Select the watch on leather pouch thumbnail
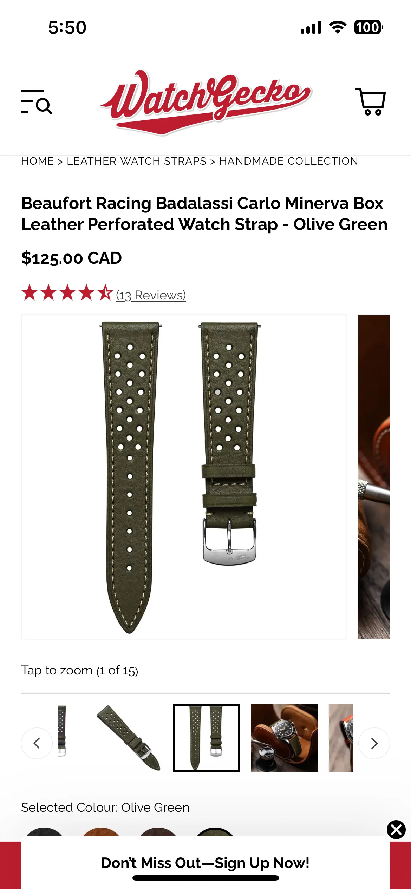This screenshot has width=411, height=889. tap(285, 738)
